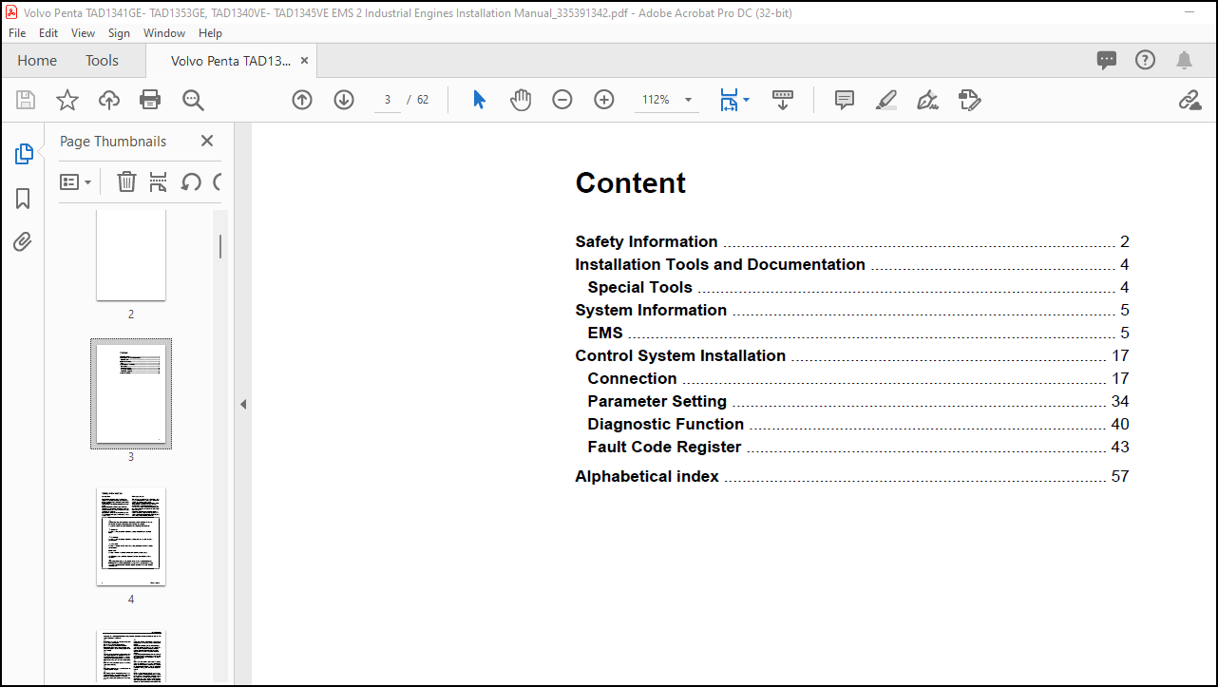The image size is (1218, 687).
Task: Print the document with printer icon
Action: [x=150, y=100]
